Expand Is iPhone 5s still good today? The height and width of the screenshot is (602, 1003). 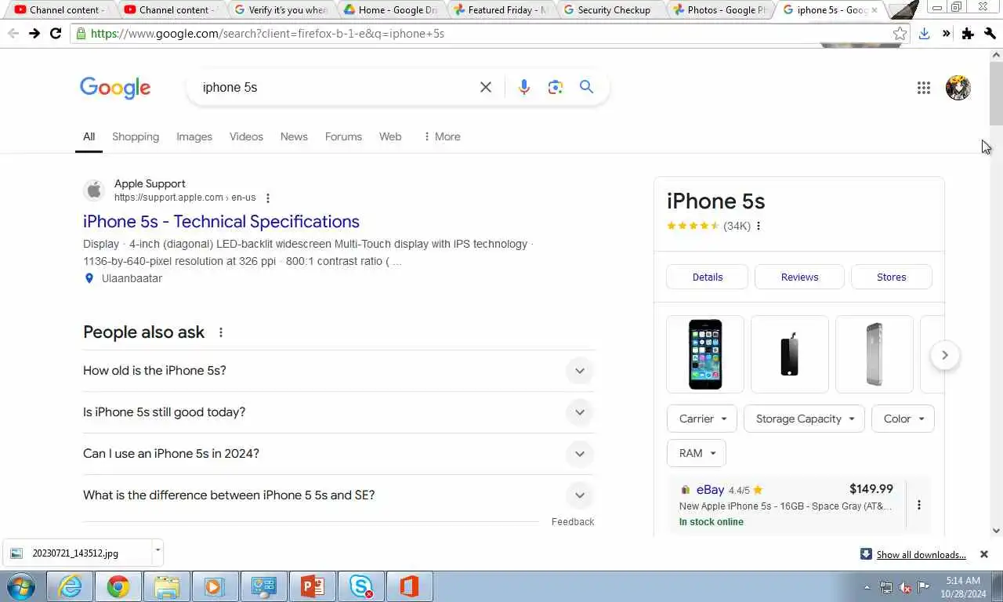[x=339, y=412]
